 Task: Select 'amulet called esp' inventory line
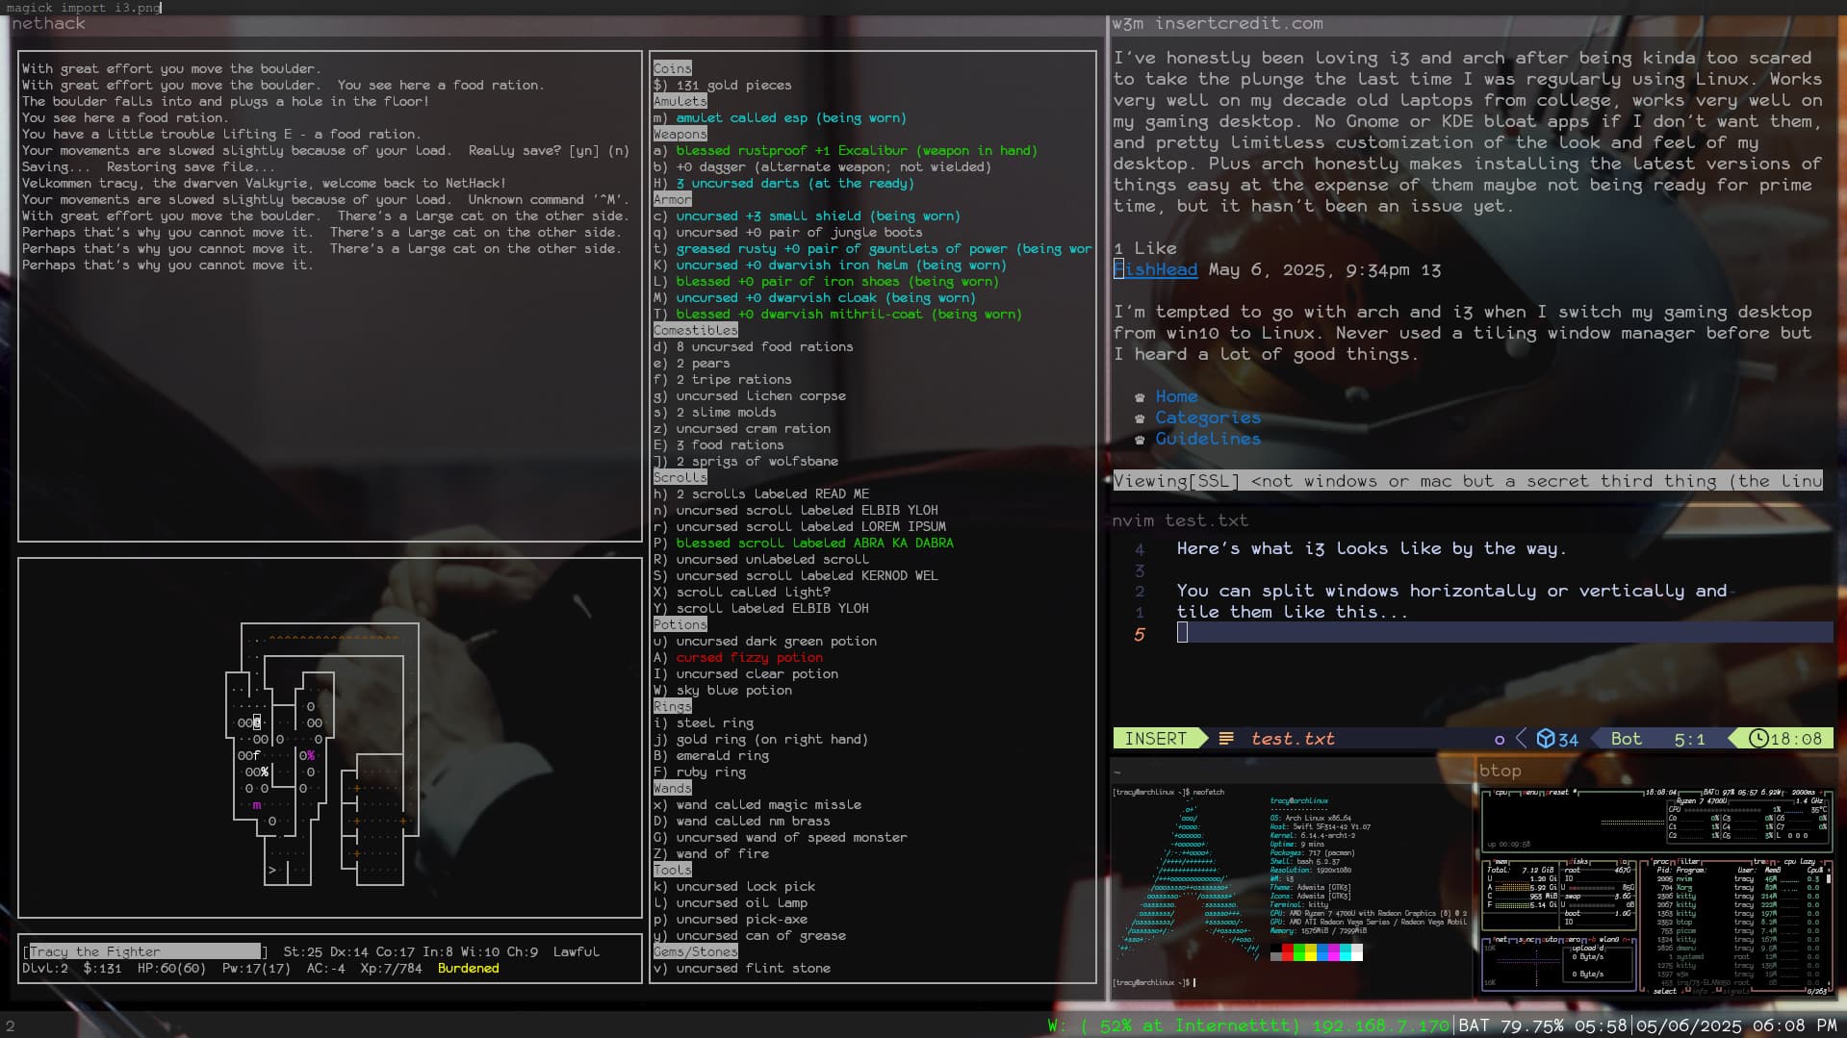(780, 118)
